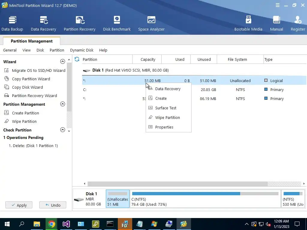Choose Properties in the context menu
The width and height of the screenshot is (307, 230).
[x=168, y=127]
